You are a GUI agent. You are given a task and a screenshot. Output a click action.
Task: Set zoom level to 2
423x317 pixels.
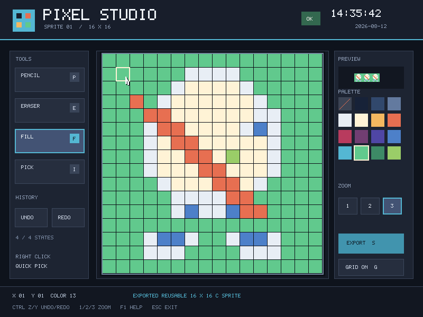coord(370,206)
